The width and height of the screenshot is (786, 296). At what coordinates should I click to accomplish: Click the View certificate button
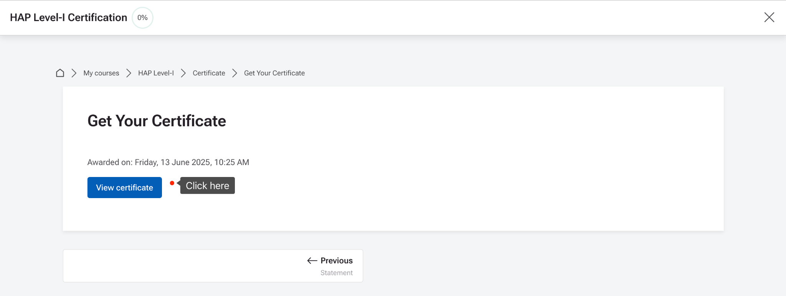coord(125,187)
